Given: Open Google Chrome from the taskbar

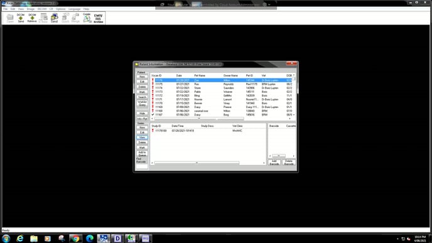Looking at the screenshot, I should tap(75, 239).
